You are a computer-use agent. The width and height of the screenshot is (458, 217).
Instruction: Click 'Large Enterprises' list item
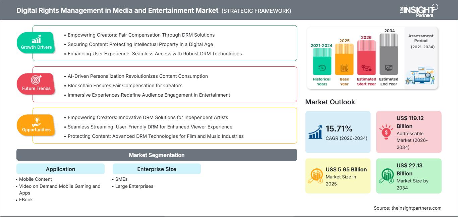[x=134, y=186]
